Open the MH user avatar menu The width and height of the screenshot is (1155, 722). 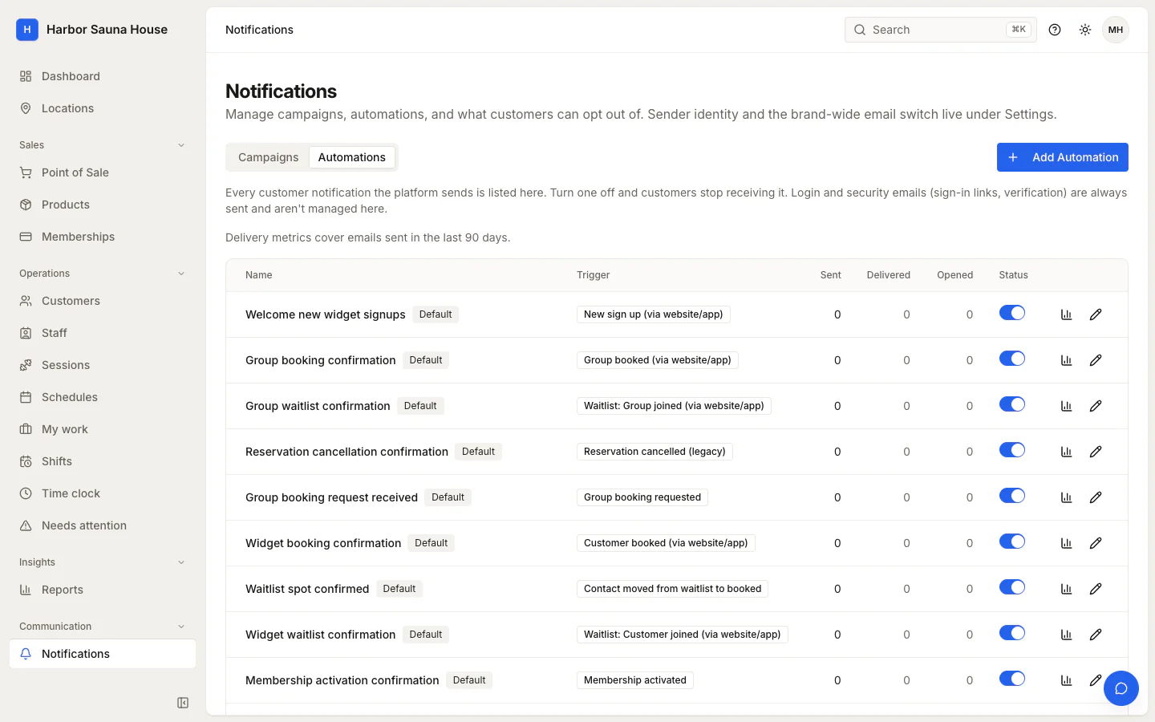(x=1116, y=30)
